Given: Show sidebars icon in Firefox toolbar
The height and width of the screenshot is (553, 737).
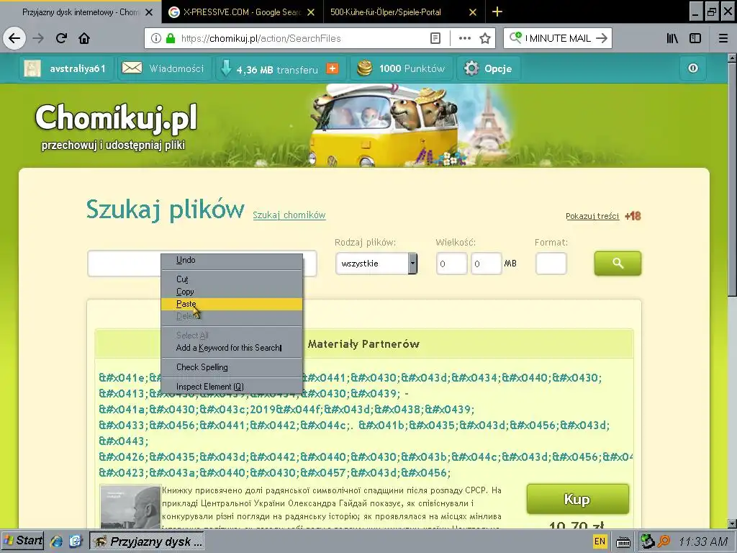Looking at the screenshot, I should tap(695, 39).
